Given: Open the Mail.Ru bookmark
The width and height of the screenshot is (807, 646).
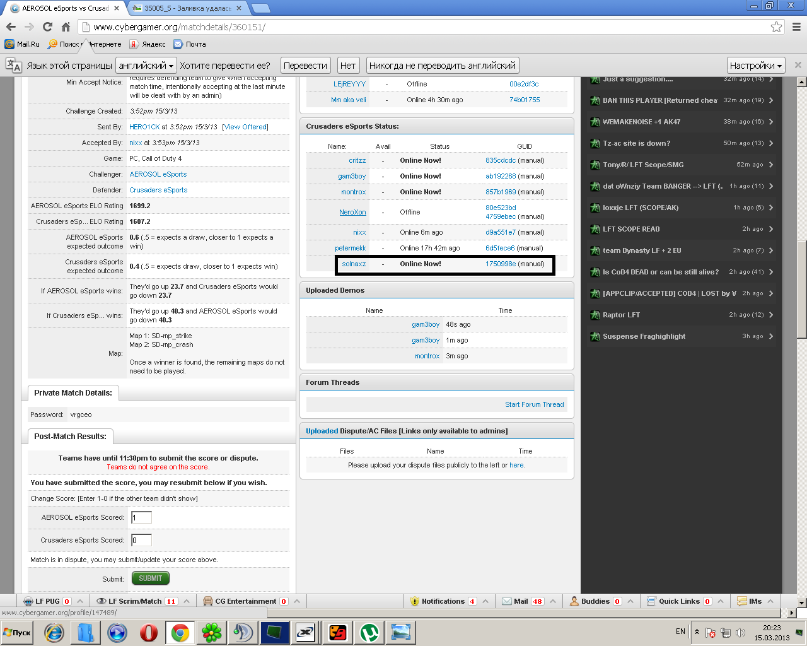Looking at the screenshot, I should tap(22, 44).
